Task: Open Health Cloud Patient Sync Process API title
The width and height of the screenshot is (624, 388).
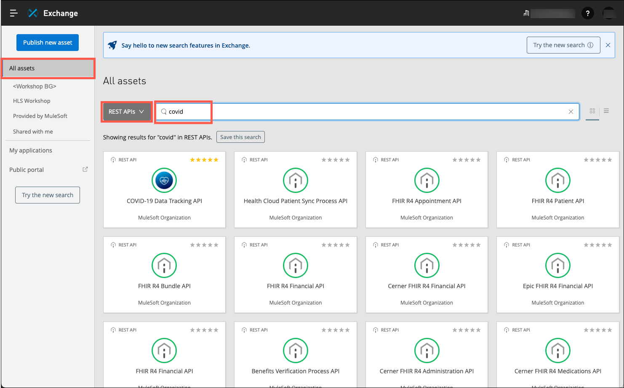Action: pyautogui.click(x=296, y=201)
